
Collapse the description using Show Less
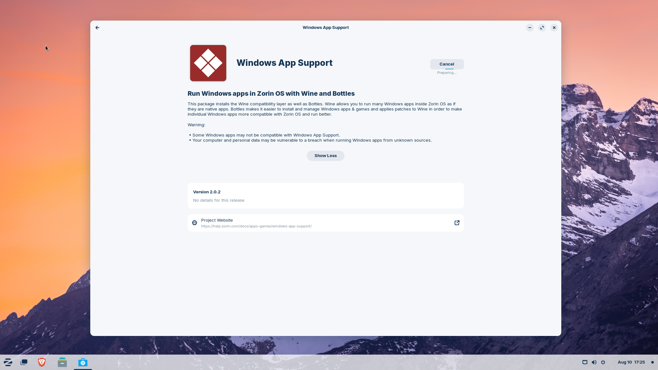tap(325, 155)
